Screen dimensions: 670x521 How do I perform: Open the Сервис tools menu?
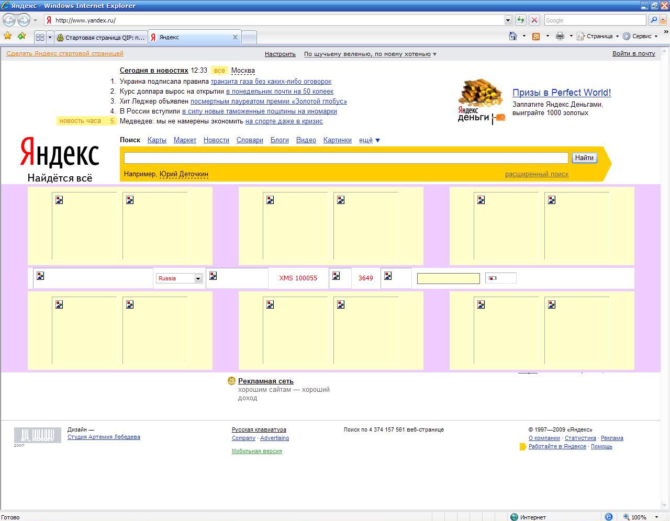coord(640,36)
